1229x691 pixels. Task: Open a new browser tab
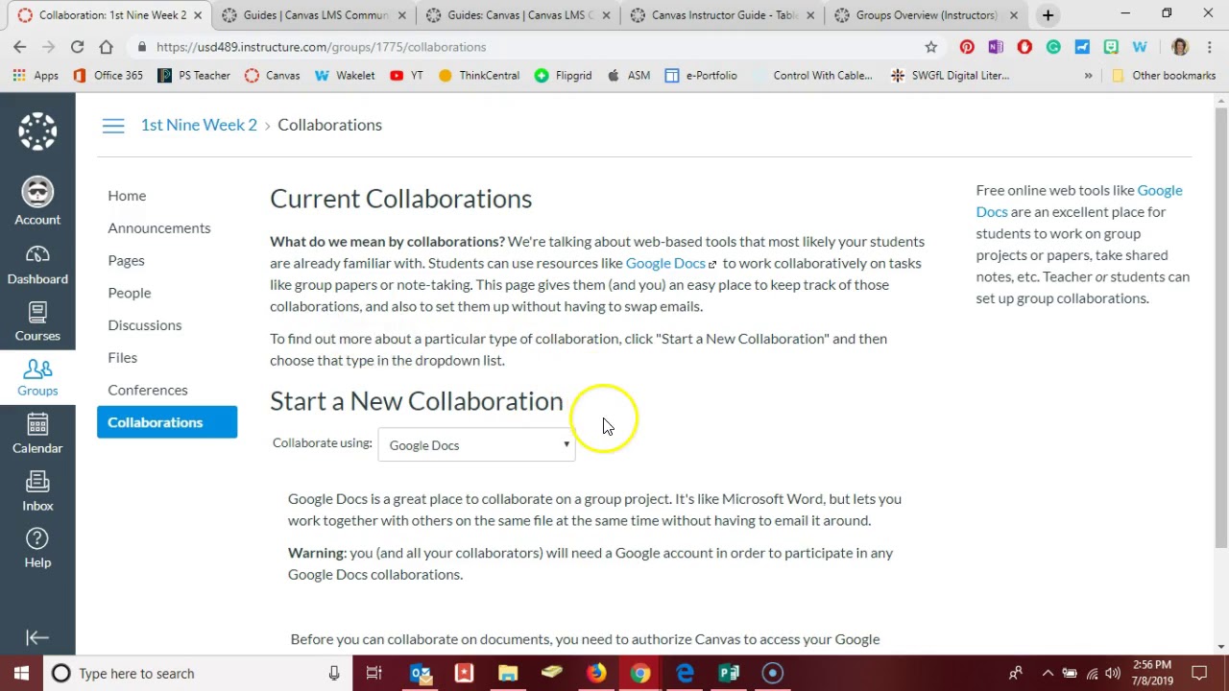click(x=1048, y=15)
